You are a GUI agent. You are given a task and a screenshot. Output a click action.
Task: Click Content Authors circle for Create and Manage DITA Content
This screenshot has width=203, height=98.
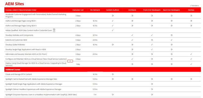(x=113, y=74)
